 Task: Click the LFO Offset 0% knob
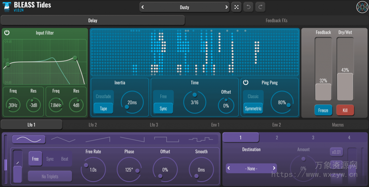[x=165, y=169]
